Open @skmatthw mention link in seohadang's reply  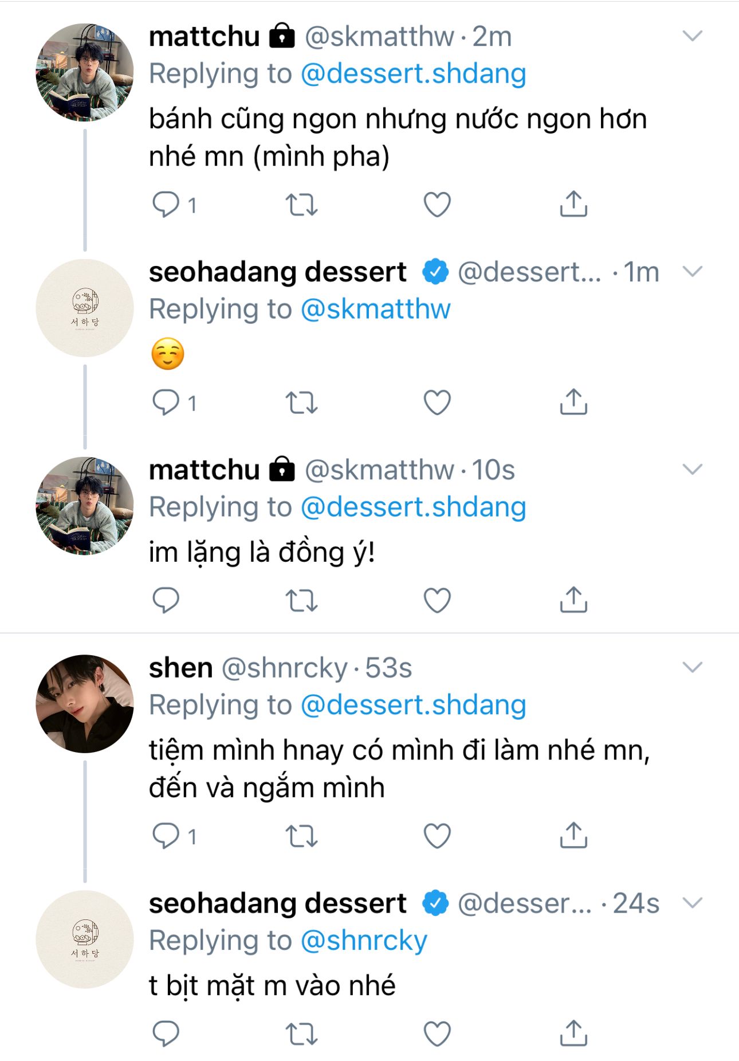click(x=375, y=310)
